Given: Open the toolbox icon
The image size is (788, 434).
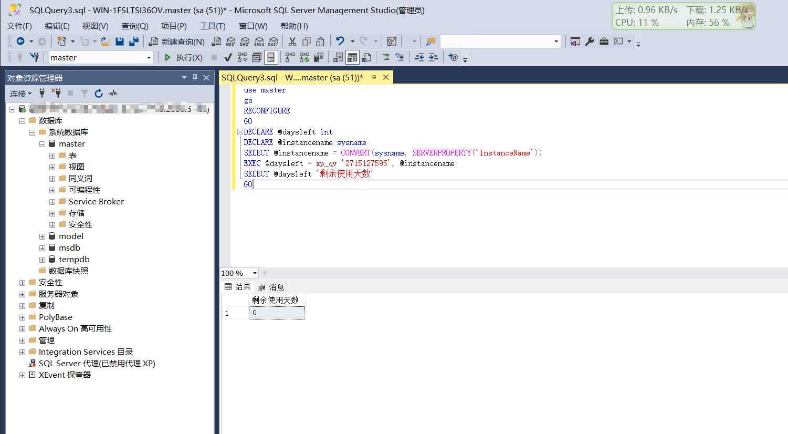Looking at the screenshot, I should click(x=604, y=42).
